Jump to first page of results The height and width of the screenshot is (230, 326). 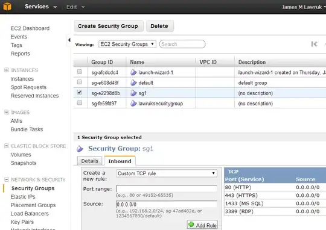tap(314, 44)
